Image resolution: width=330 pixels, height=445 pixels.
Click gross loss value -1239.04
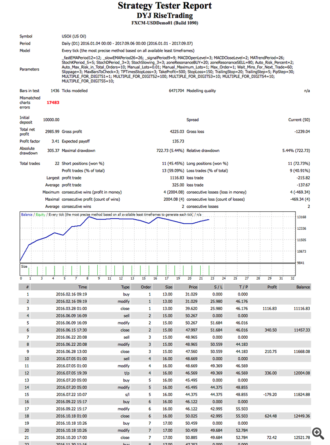pyautogui.click(x=302, y=132)
